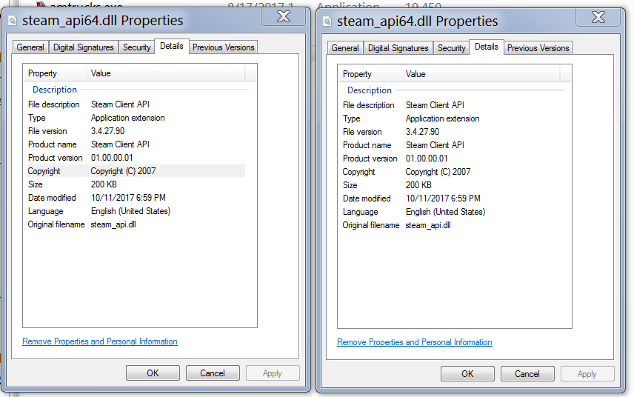Viewport: 634px width, 397px height.
Task: Select Size 200 KB row in right window
Action: point(450,185)
